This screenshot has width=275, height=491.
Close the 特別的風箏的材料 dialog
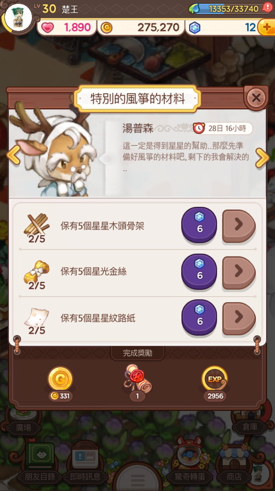click(x=256, y=98)
